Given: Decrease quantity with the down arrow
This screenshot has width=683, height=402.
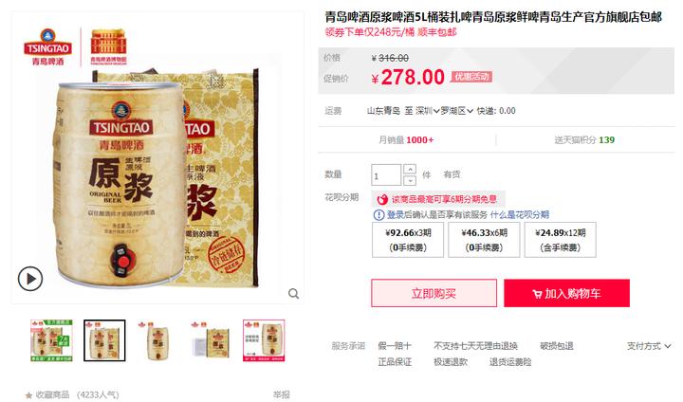Looking at the screenshot, I should point(410,180).
